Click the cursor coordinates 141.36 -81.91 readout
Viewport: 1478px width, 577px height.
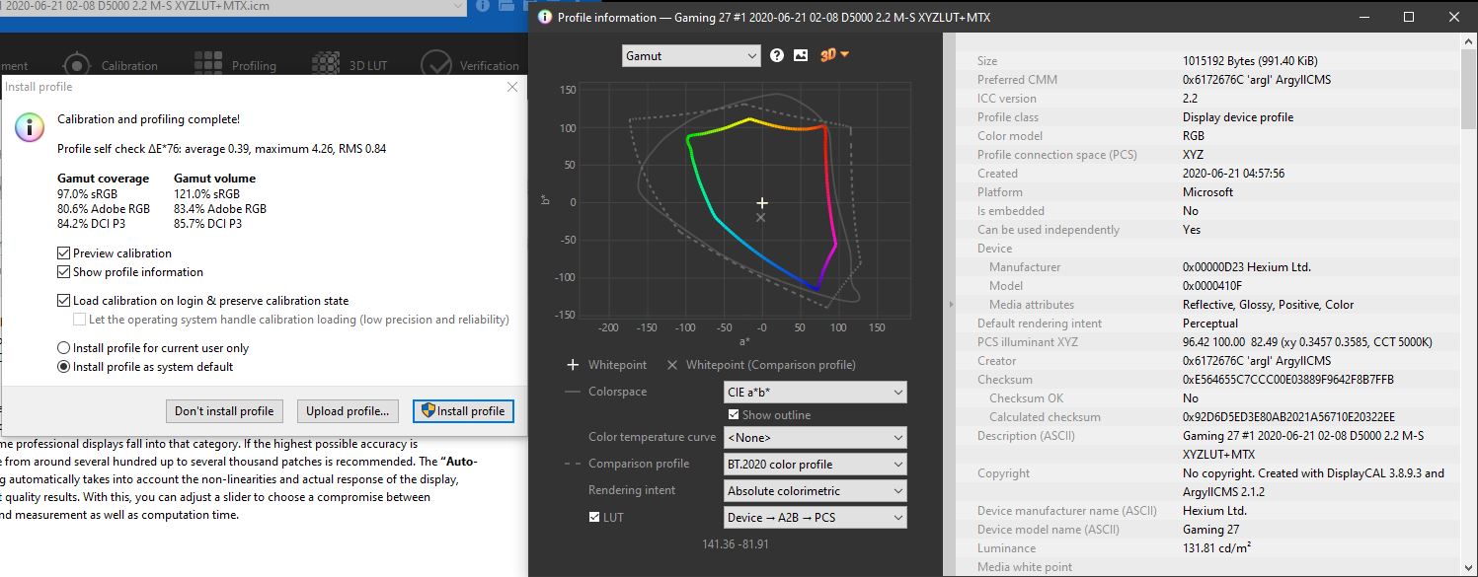click(736, 544)
